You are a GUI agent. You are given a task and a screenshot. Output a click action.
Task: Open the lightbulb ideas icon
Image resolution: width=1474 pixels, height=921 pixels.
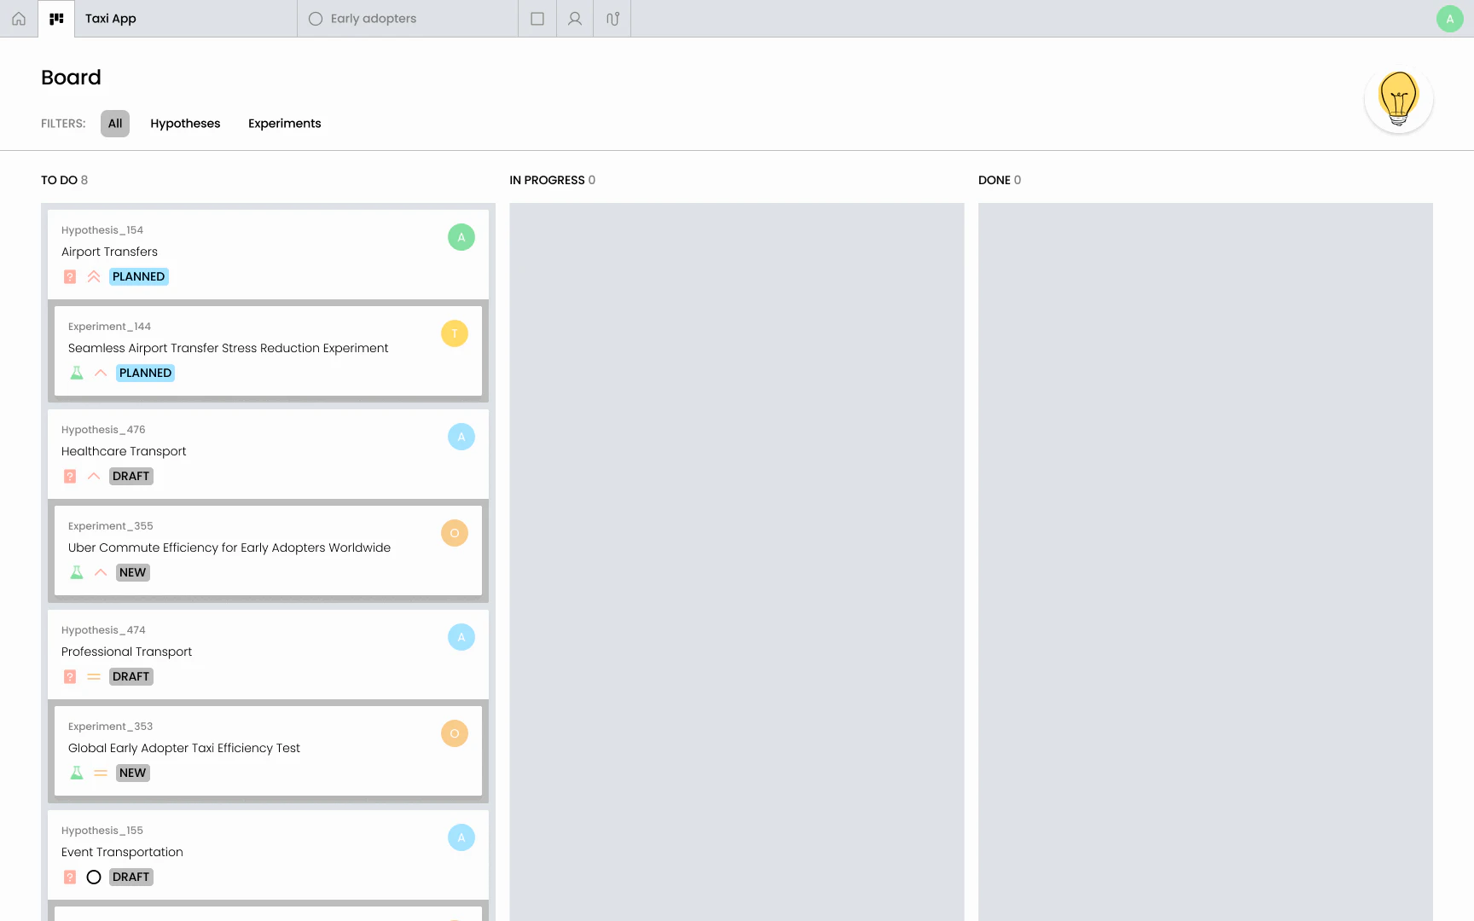pyautogui.click(x=1398, y=98)
